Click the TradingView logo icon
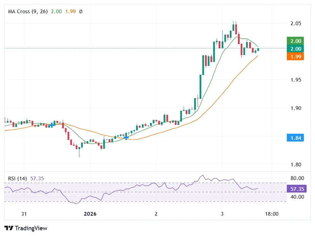Viewport: 315px width, 236px height. pos(9,228)
